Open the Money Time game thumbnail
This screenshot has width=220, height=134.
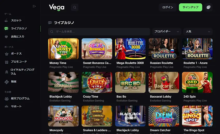63,49
